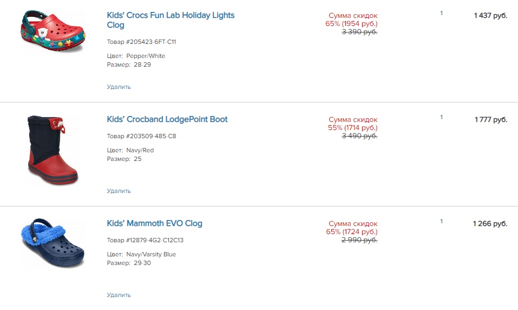Remove Crocband LodgePoint Boot via Удалить
Screen dimensions: 518x310
pos(119,191)
